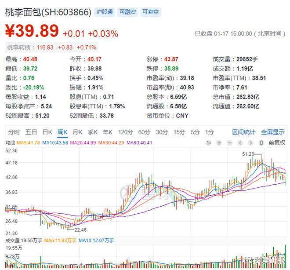
Task: Click the 换手 value 0.45%
Action: pos(95,78)
